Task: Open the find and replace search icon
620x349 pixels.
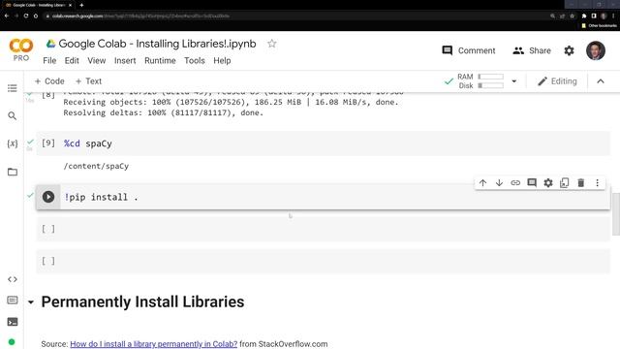Action: 13,115
